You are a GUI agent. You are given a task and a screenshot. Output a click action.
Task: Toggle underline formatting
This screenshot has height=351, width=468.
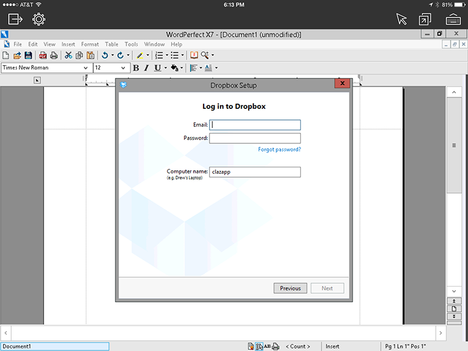click(157, 68)
